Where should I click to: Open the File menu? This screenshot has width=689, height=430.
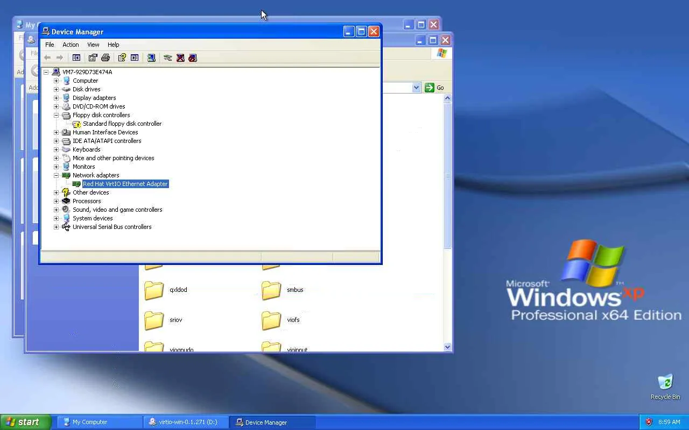pos(50,45)
